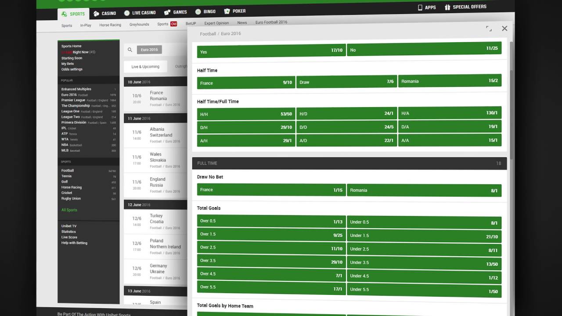
Task: Open Germany vs Ukraine match
Action: click(x=155, y=271)
